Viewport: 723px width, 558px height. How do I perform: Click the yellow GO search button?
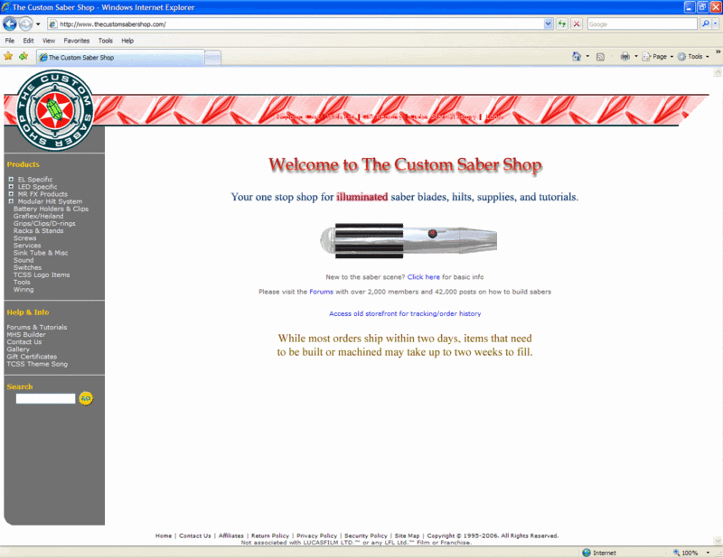[86, 398]
